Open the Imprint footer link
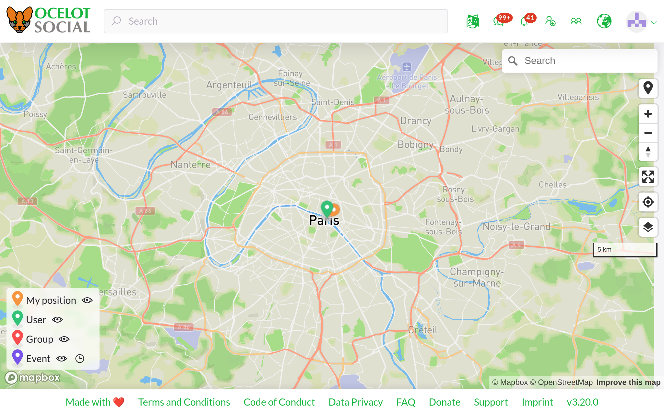664x415 pixels. point(537,402)
